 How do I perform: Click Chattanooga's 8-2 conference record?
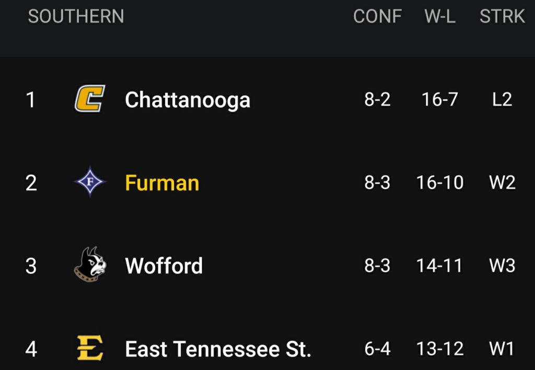[377, 99]
